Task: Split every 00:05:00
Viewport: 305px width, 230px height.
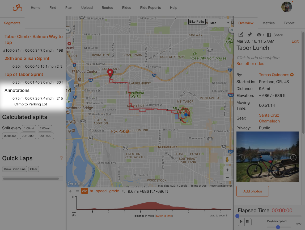Action: (10, 136)
